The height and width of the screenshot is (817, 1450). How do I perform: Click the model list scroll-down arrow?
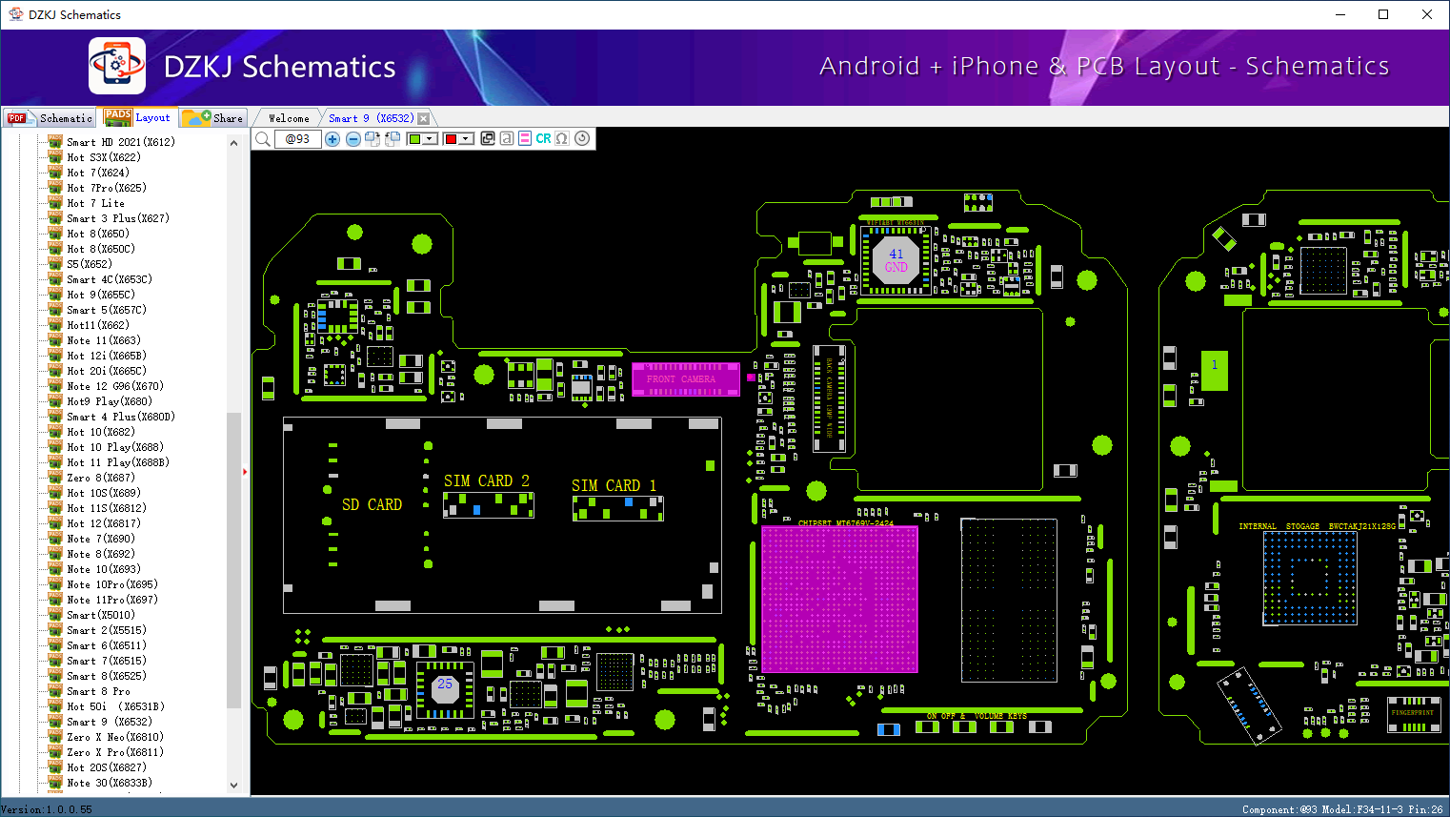click(234, 786)
